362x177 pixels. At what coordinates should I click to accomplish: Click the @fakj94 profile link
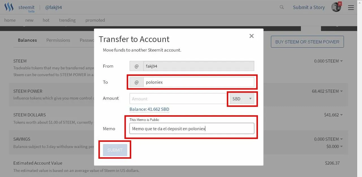[53, 7]
